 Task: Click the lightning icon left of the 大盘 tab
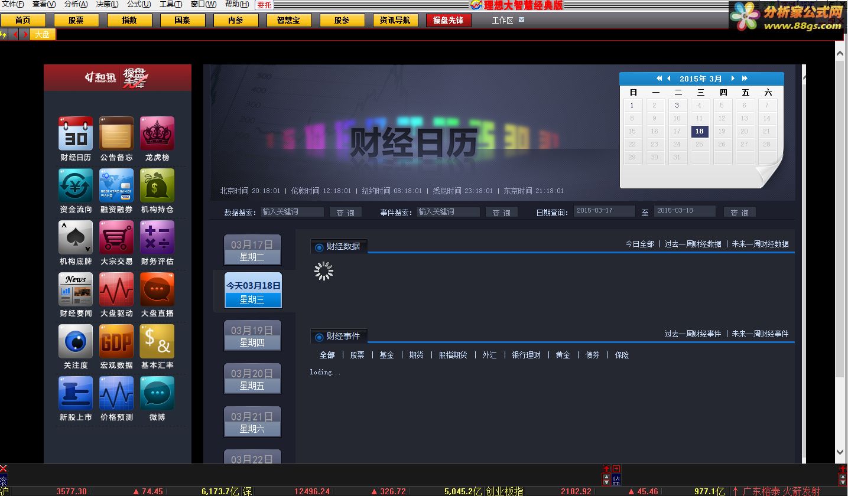pos(4,35)
